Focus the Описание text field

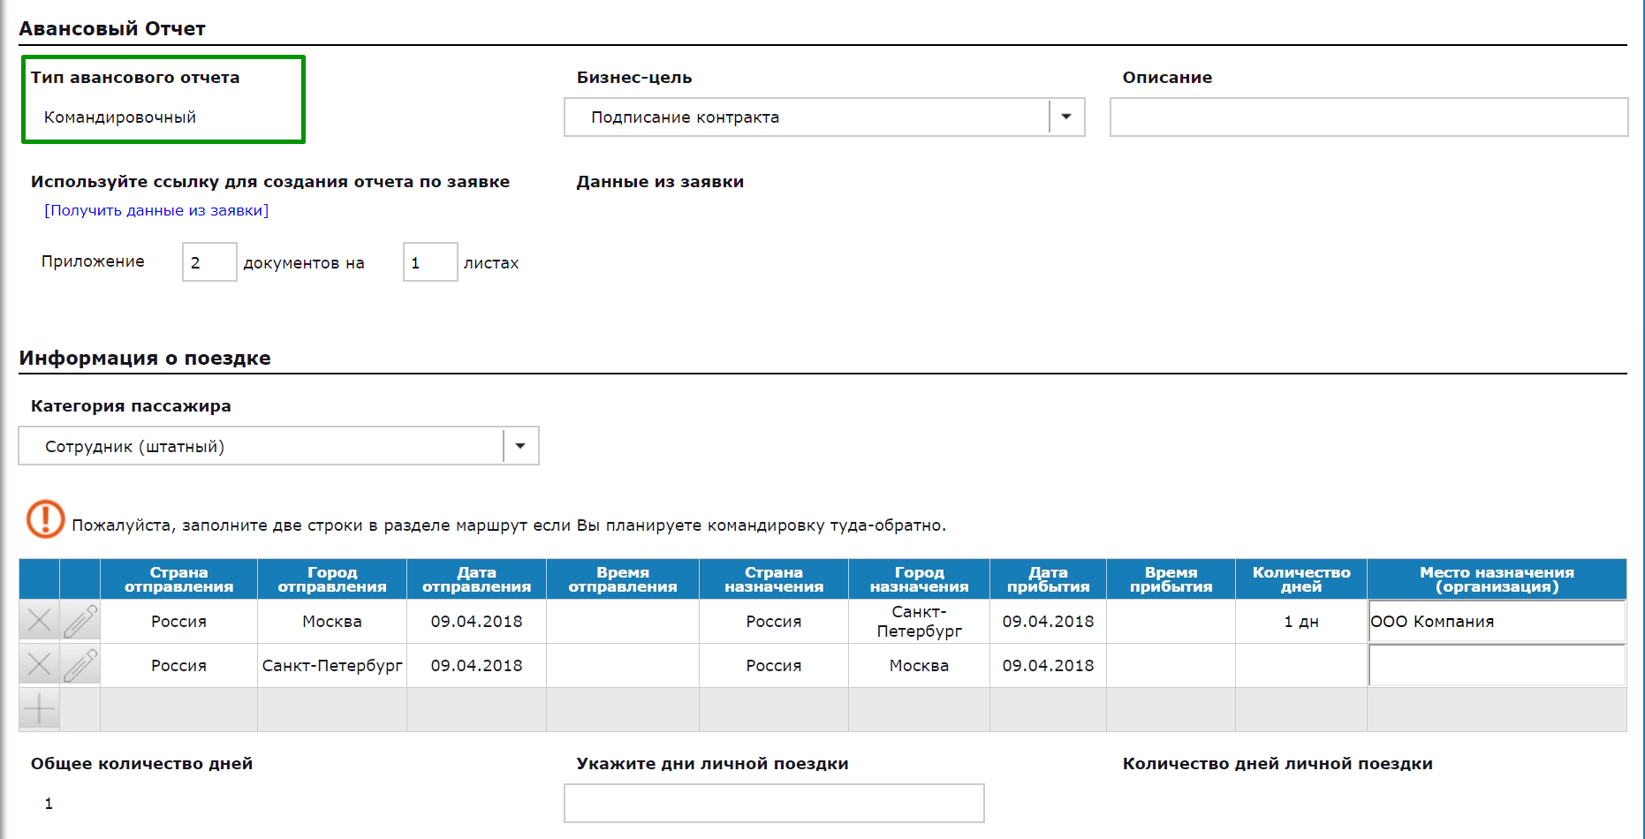click(x=1368, y=117)
